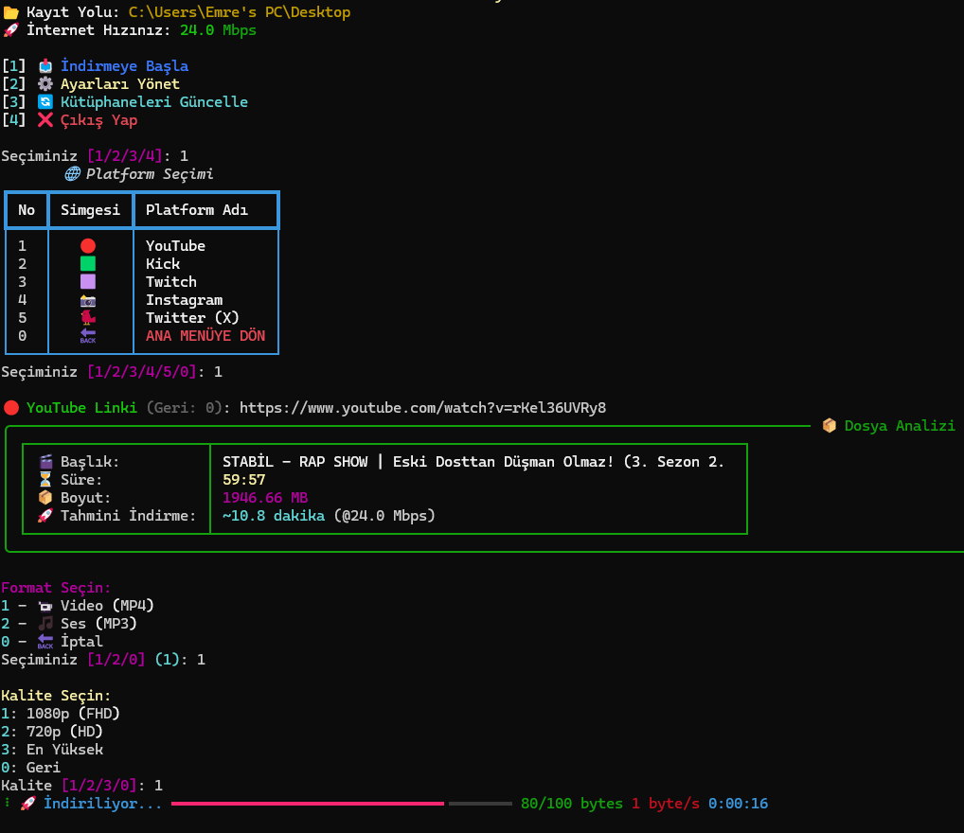
Task: Click the back icon beside İptal
Action: coord(45,641)
